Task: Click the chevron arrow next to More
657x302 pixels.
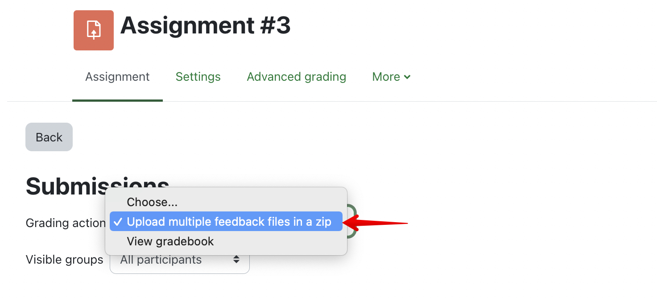Action: (x=407, y=77)
